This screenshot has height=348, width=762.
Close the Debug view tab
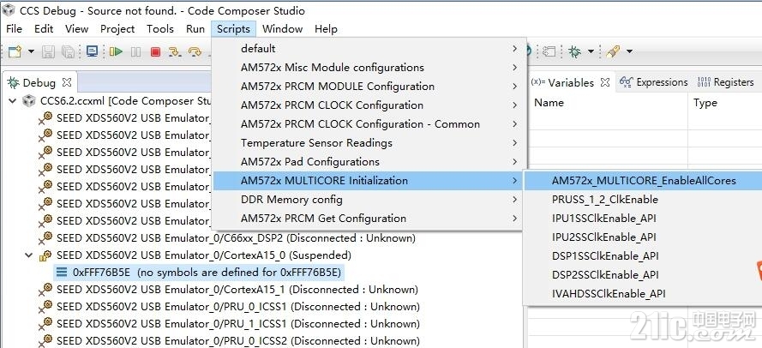(x=67, y=82)
